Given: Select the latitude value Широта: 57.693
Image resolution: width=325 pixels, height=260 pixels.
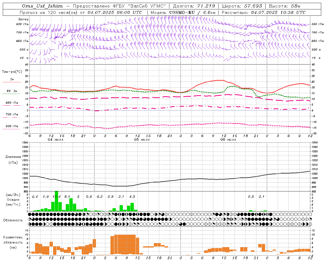Looking at the screenshot, I should (x=242, y=6).
